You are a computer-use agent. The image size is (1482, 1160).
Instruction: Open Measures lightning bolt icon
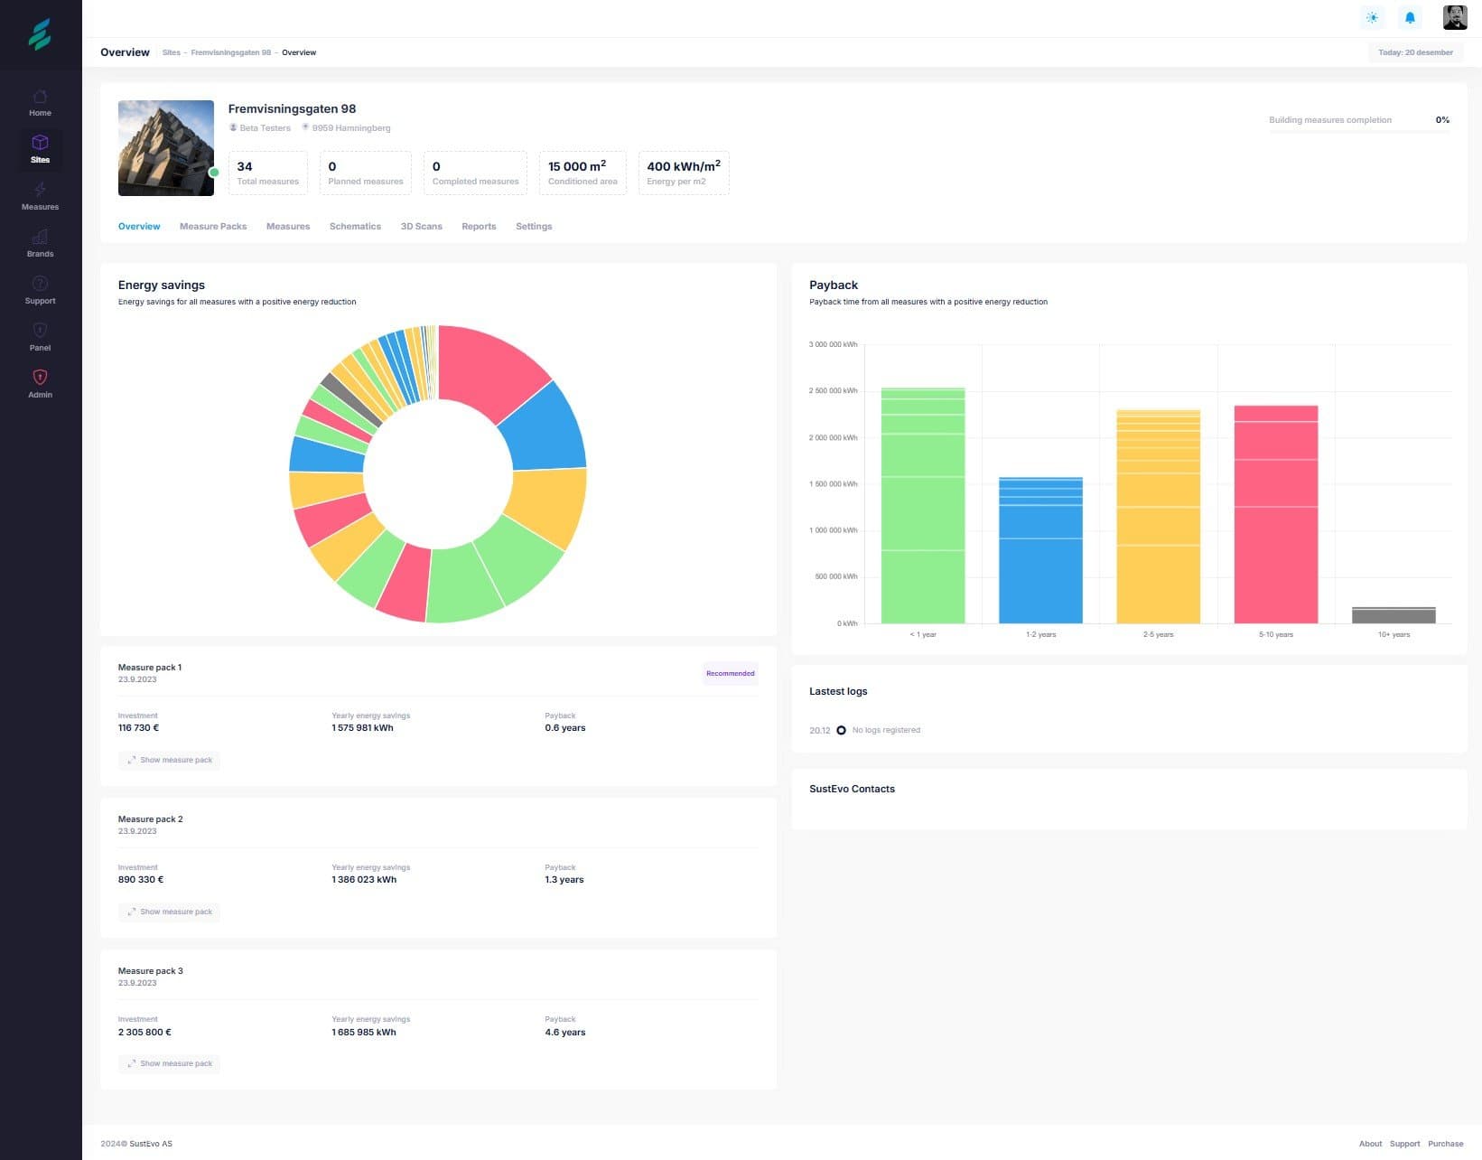click(x=40, y=191)
